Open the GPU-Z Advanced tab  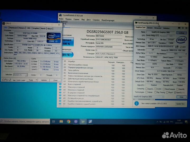coord(158,28)
